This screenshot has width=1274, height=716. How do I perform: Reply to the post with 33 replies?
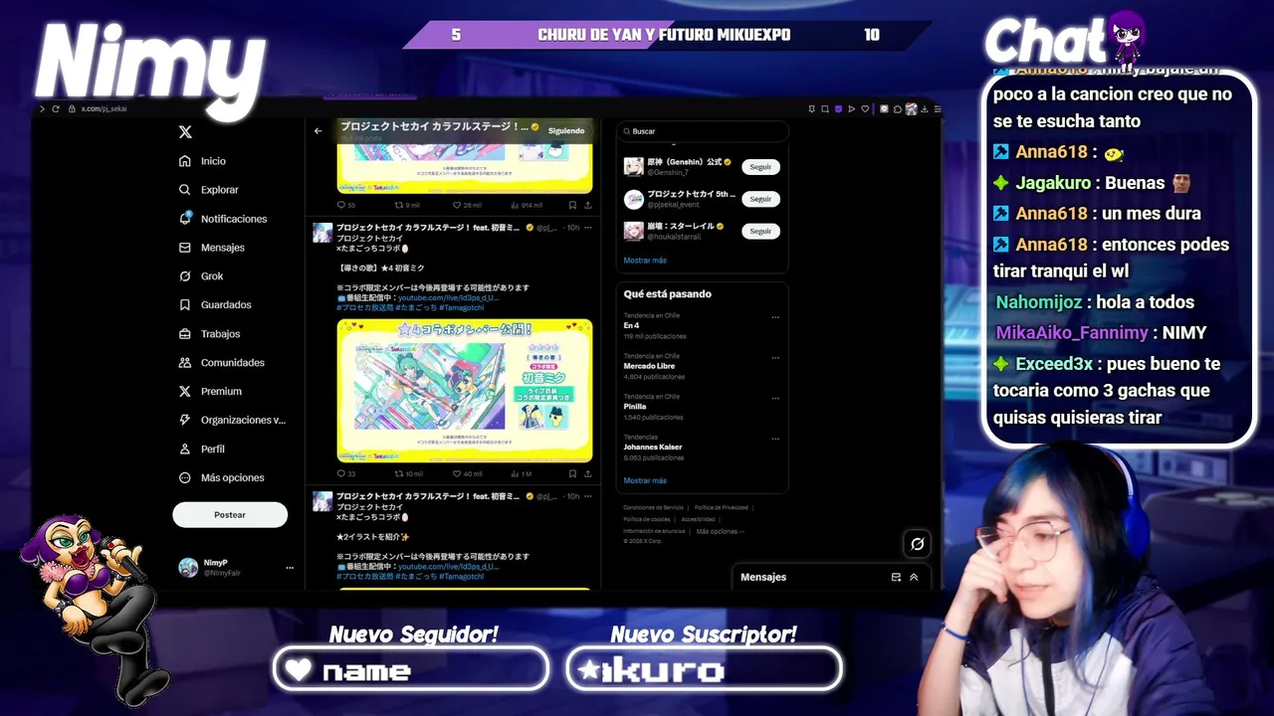click(x=346, y=474)
